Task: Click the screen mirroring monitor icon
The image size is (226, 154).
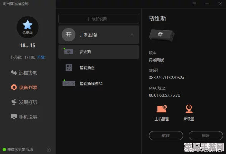Action: pos(14,117)
